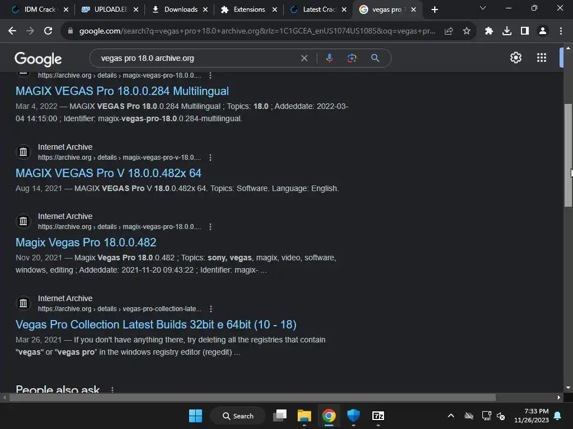Show hidden system tray icons

451,416
